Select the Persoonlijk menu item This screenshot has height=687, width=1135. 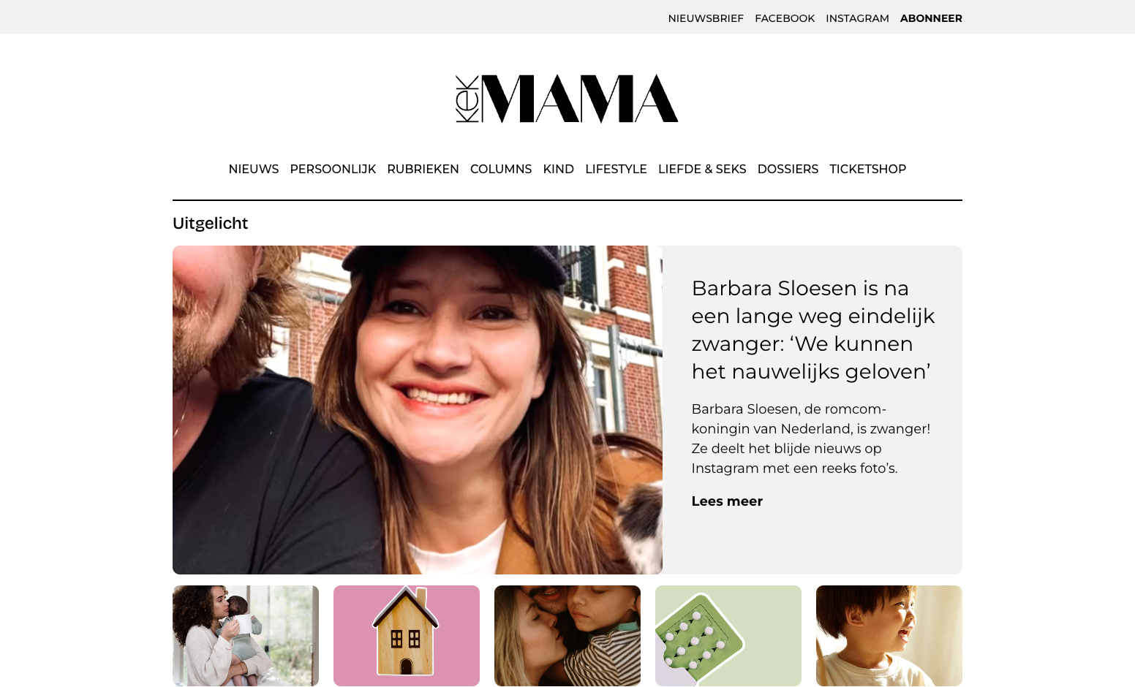coord(333,169)
